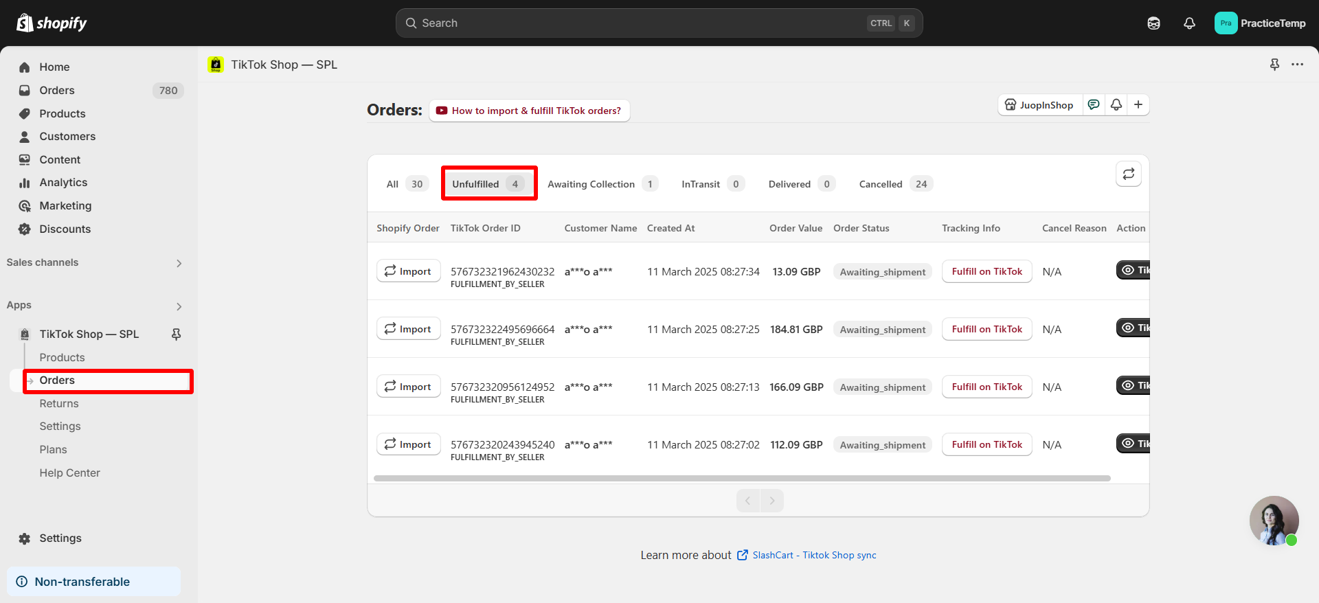Screen dimensions: 1319x603
Task: Pin the app using header pin icon
Action: tap(1274, 65)
